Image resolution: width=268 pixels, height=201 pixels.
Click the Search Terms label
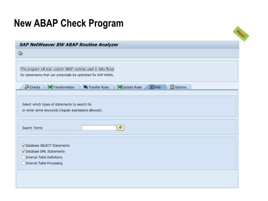pos(32,128)
